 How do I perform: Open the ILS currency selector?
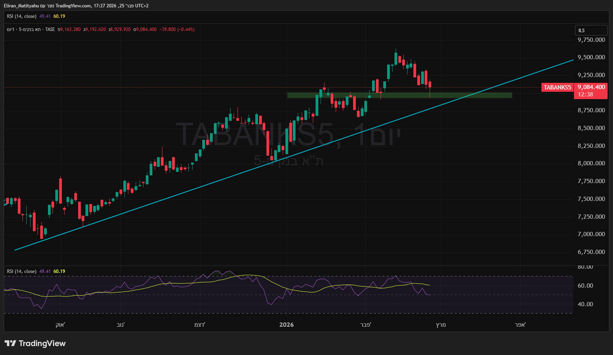click(591, 30)
